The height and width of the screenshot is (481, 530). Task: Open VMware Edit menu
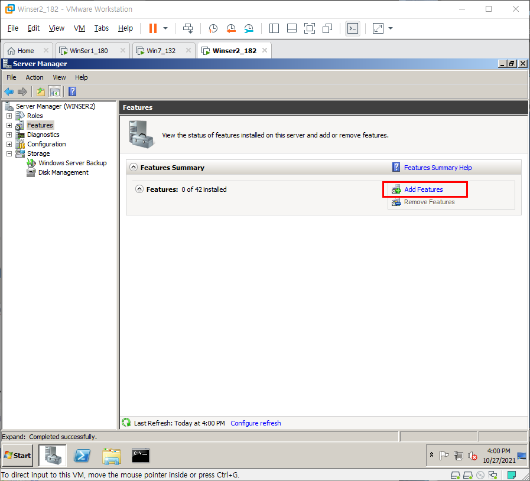[x=34, y=28]
